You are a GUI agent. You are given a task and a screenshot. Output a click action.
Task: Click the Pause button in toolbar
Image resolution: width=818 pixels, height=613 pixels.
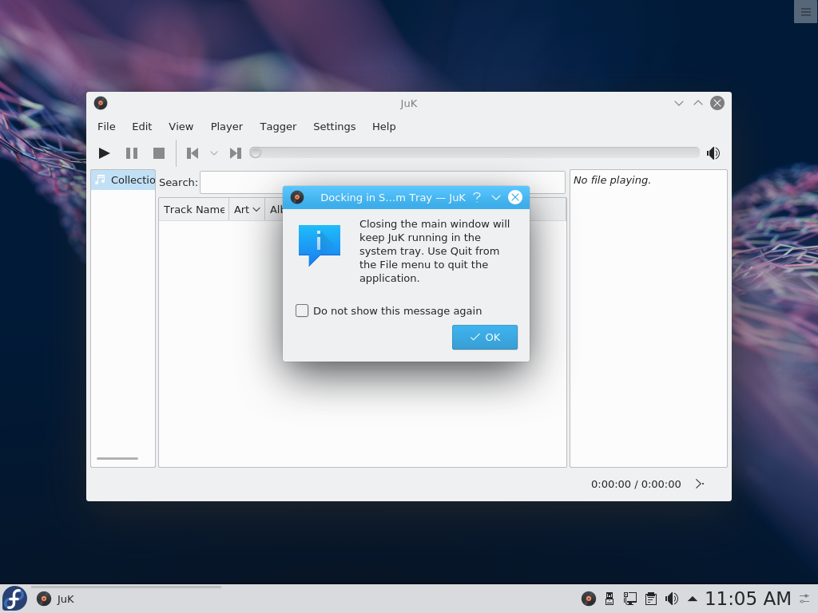coord(132,153)
